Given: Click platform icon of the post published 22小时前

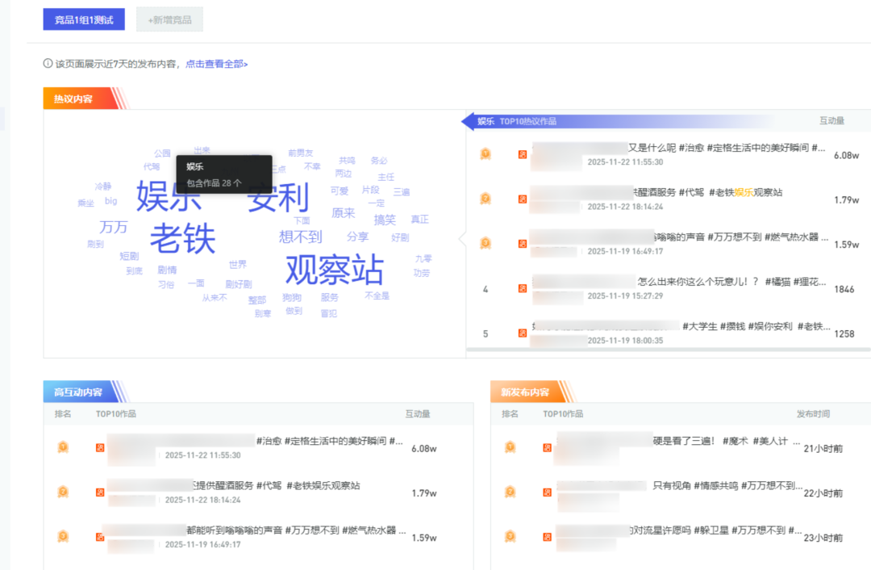Looking at the screenshot, I should click(x=547, y=492).
